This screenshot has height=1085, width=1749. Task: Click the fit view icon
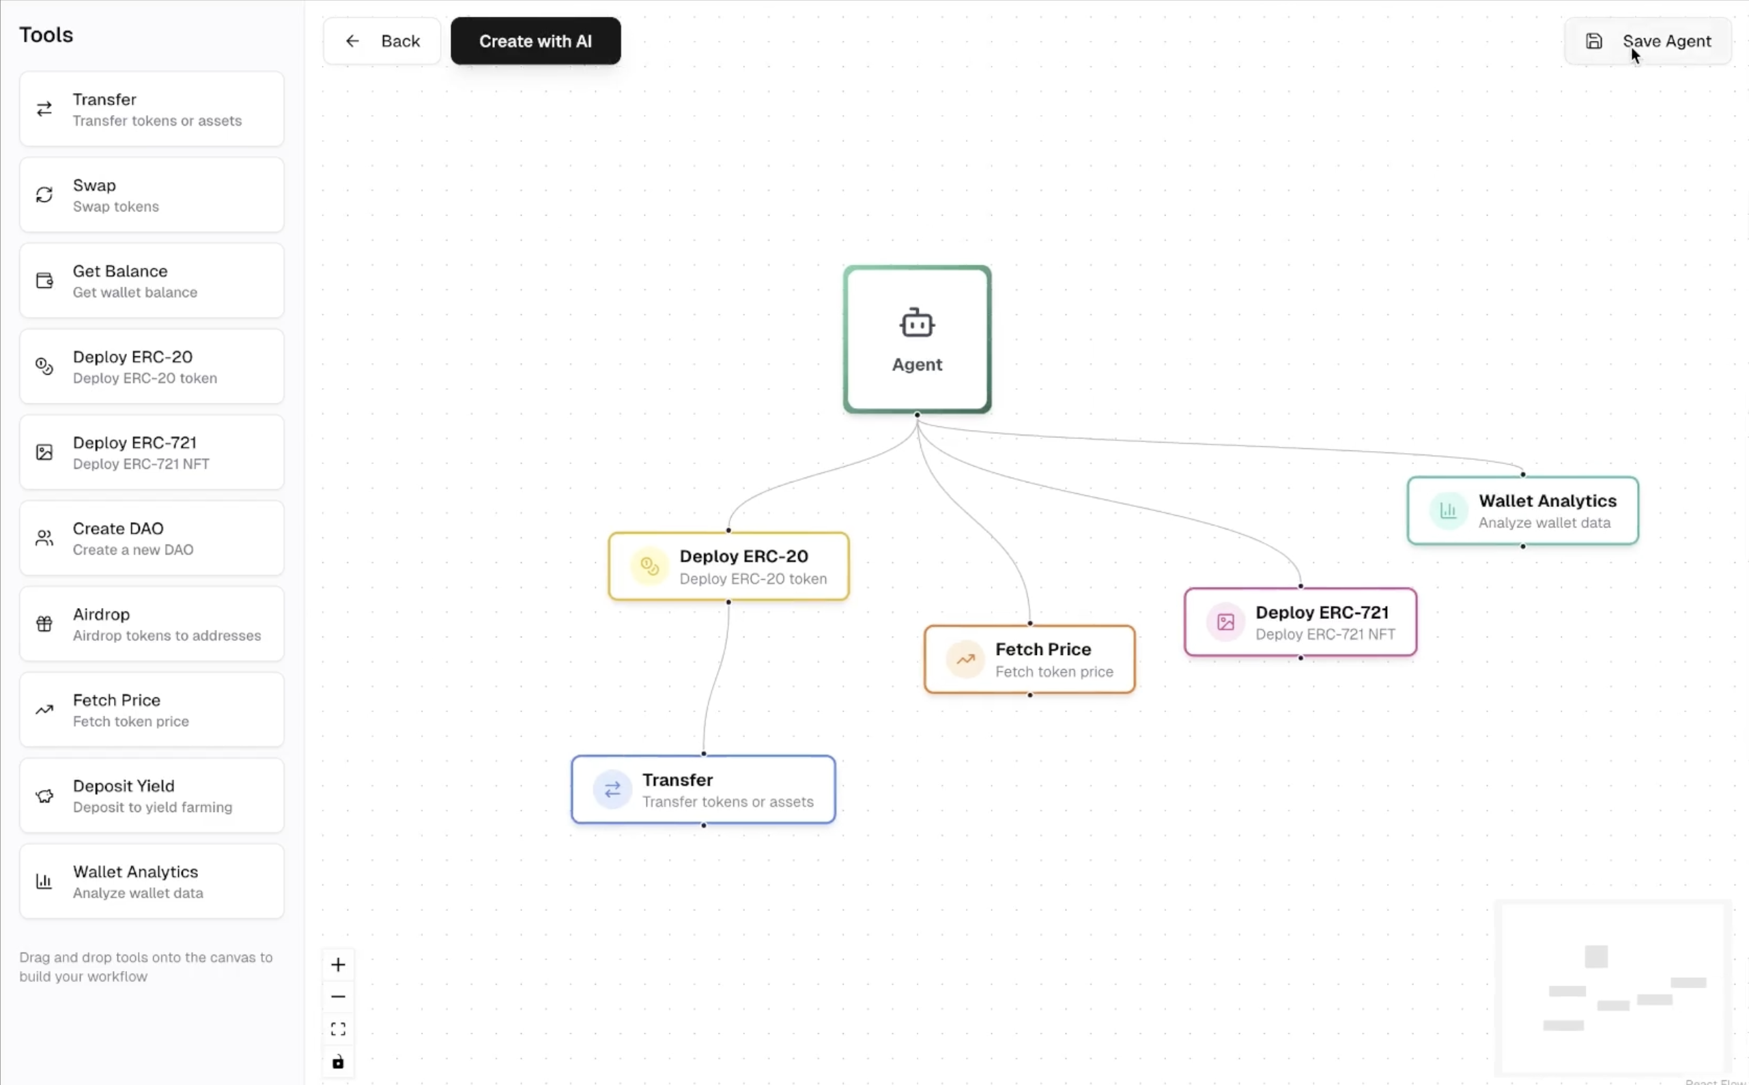[x=338, y=1029]
